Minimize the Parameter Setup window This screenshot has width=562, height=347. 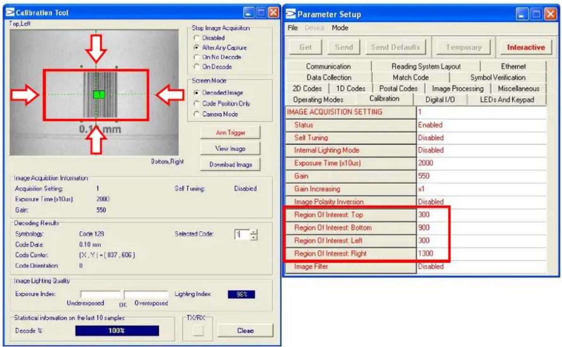522,14
